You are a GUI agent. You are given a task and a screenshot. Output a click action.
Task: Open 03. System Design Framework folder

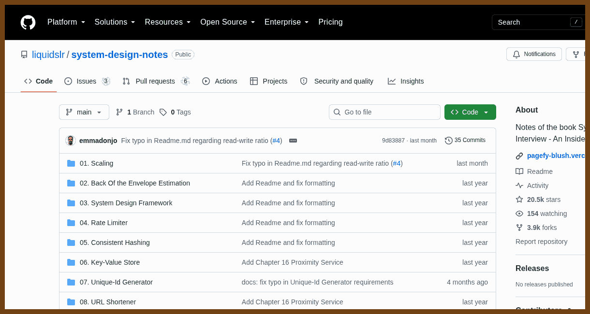tap(126, 203)
